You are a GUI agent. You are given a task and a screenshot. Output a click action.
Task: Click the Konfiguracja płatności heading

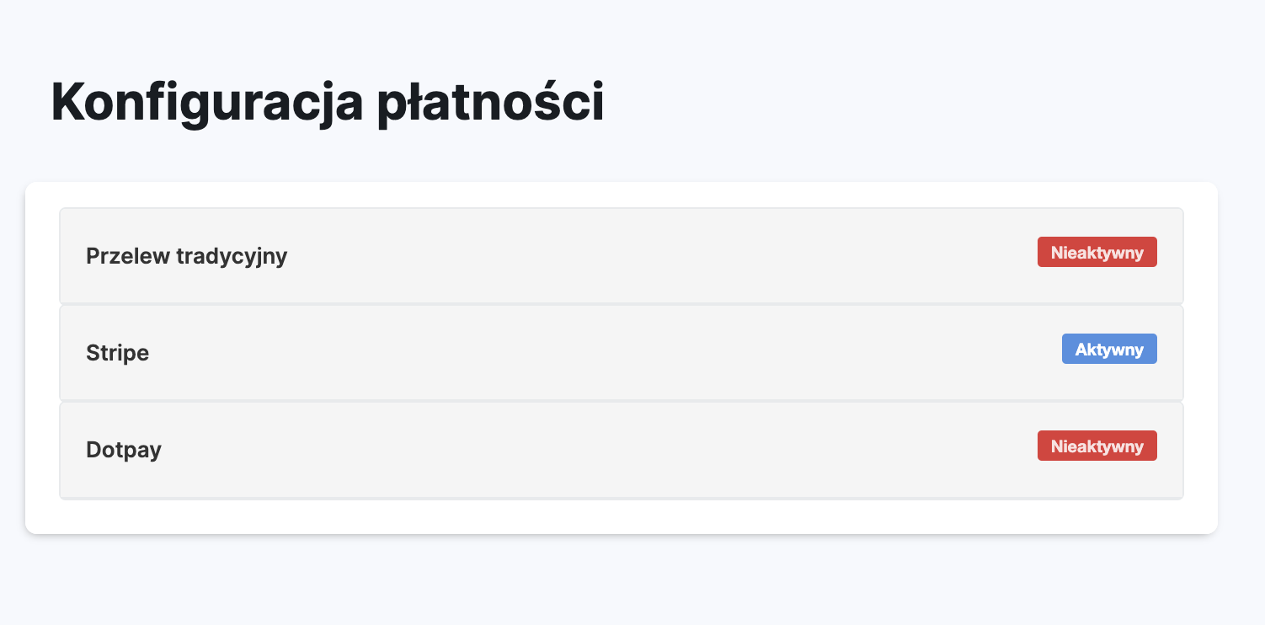pyautogui.click(x=327, y=103)
